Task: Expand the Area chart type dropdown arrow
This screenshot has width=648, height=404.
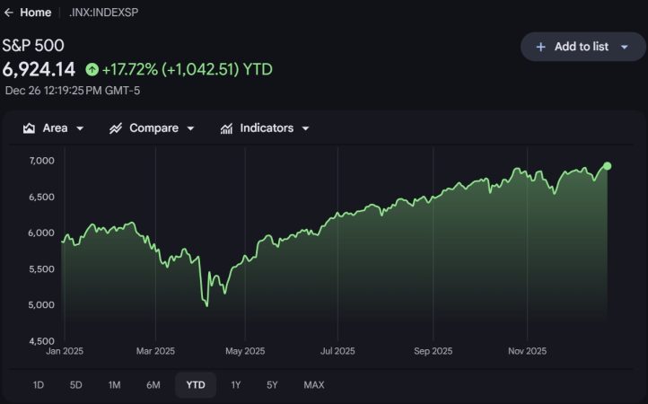Action: pos(80,128)
